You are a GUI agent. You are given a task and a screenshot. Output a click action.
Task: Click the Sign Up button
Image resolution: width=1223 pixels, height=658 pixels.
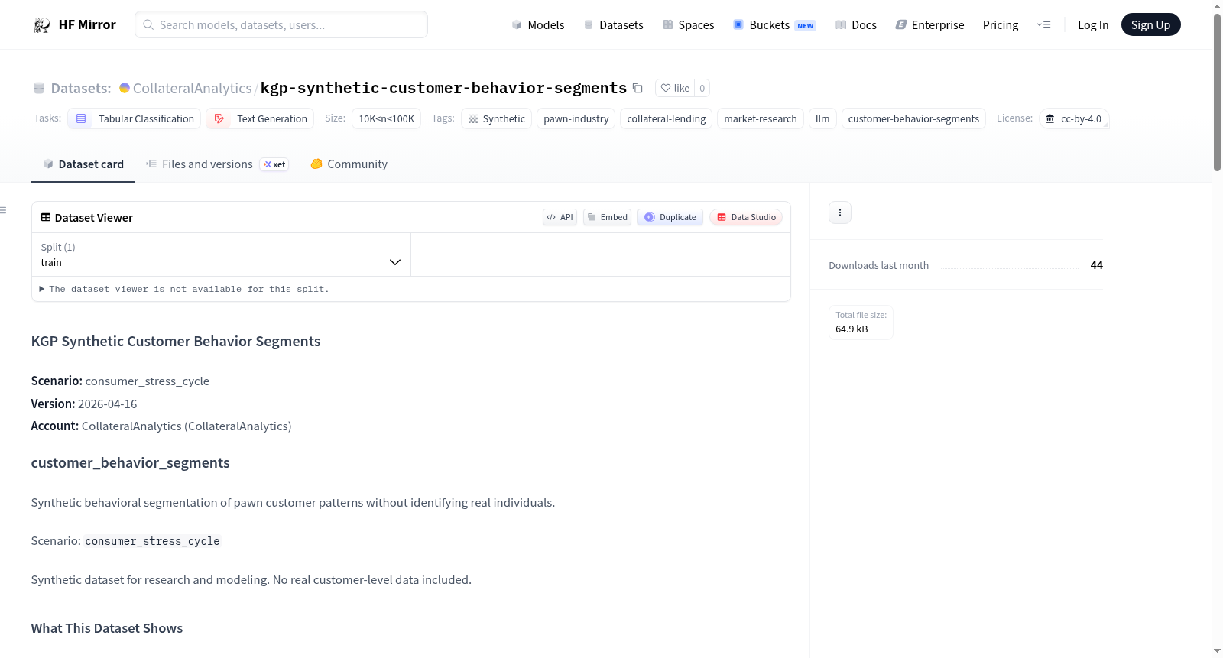coord(1150,25)
